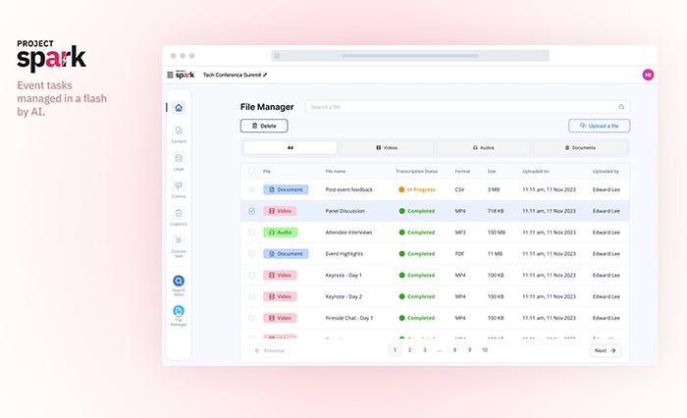
Task: Go to page 9
Action: [x=470, y=350]
